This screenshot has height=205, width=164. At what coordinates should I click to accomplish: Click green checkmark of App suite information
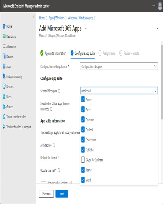42,53
